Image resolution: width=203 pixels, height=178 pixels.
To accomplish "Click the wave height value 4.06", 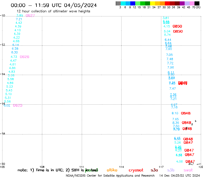I will click(180, 162).
